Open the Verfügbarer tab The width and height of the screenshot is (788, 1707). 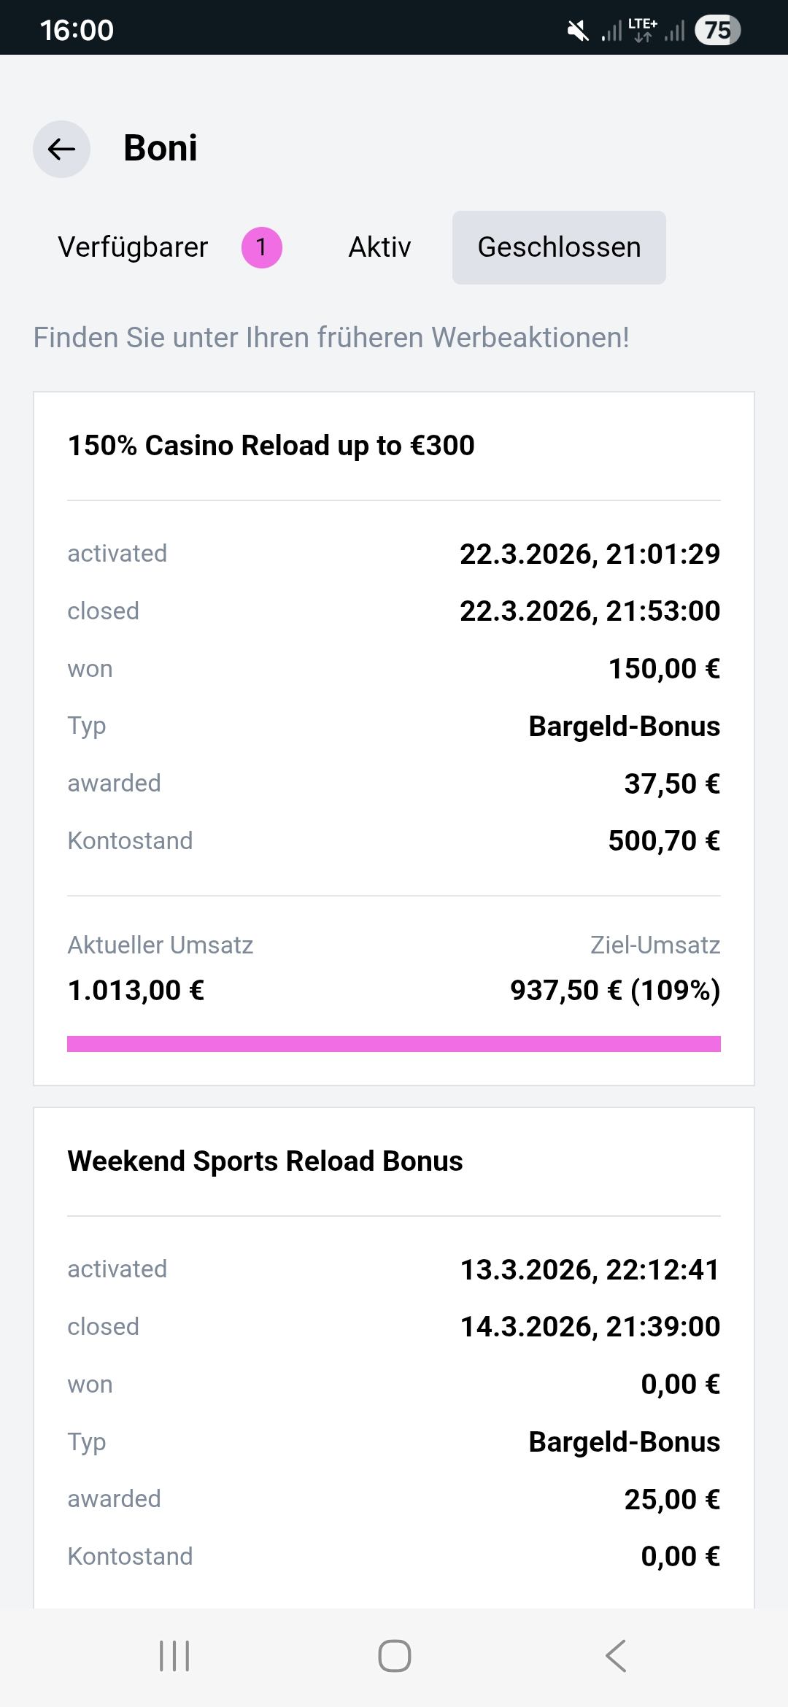pyautogui.click(x=133, y=247)
